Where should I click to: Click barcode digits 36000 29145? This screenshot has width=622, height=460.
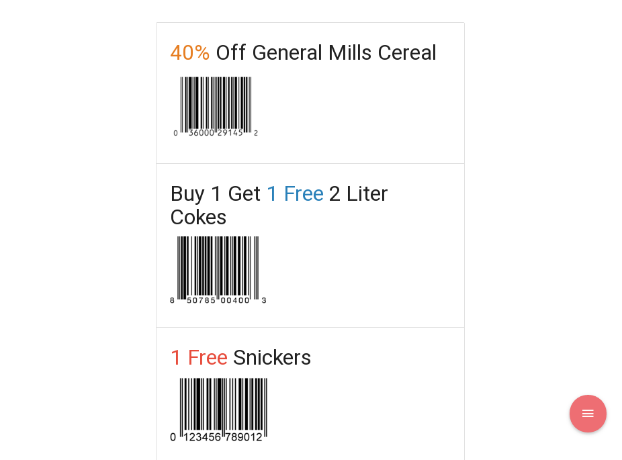click(216, 133)
